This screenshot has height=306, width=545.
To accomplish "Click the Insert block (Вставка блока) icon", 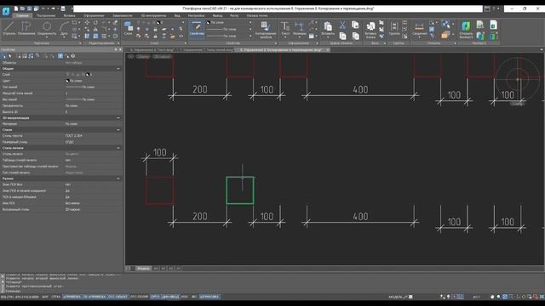I will pyautogui.click(x=370, y=29).
